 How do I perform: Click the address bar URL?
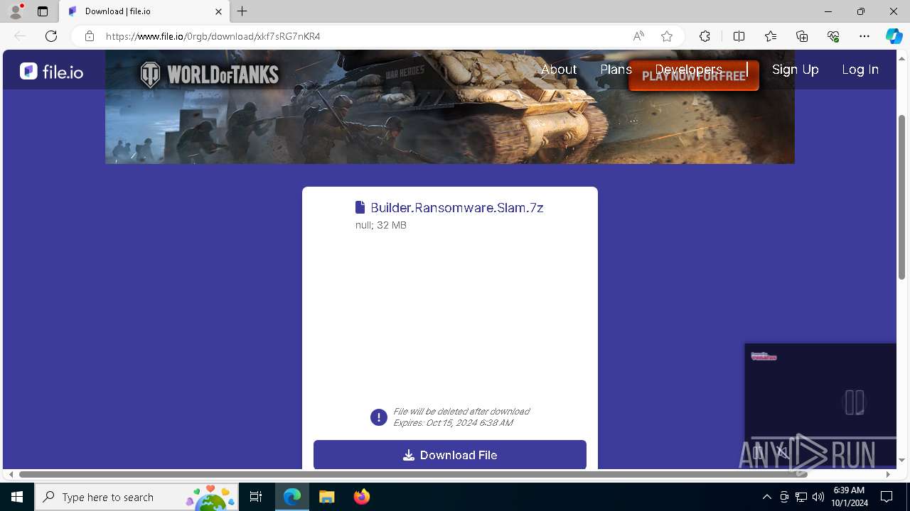[213, 36]
